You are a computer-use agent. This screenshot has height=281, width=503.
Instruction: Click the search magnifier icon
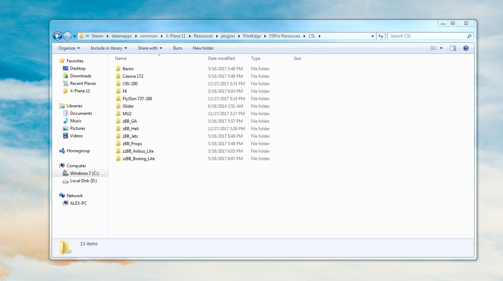(469, 36)
